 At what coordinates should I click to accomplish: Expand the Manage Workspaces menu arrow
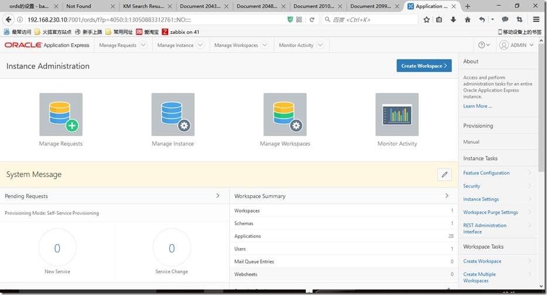265,45
